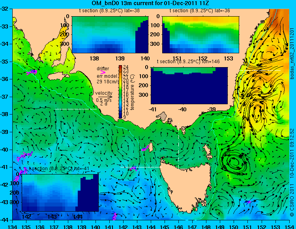The width and height of the screenshot is (296, 229).
Task: Click the 'bodas_nrt02_20111201' vertical text
Action: tap(292, 54)
